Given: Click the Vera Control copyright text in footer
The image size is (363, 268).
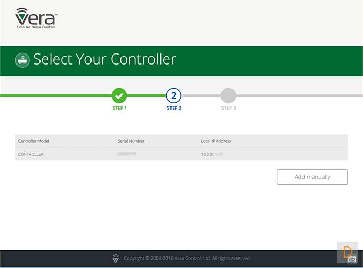Looking at the screenshot, I should (x=187, y=258).
